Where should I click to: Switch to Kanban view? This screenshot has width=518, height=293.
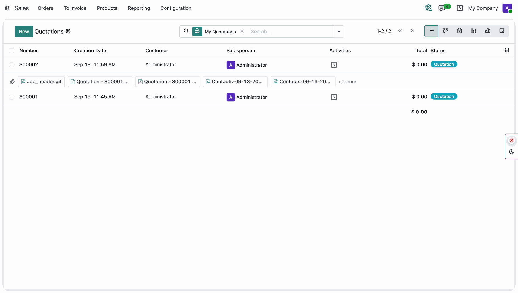445,31
